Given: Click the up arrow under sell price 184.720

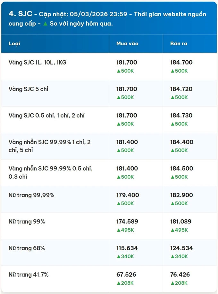Looking at the screenshot, I should (172, 97).
